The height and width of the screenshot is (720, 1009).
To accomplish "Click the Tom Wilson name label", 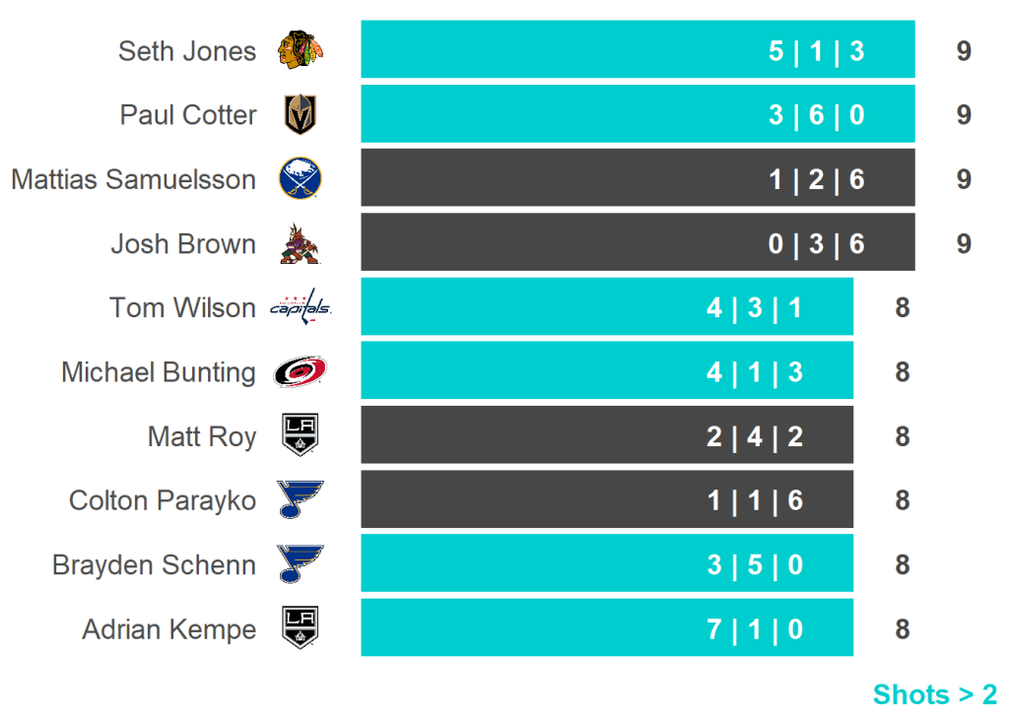I will coord(182,308).
